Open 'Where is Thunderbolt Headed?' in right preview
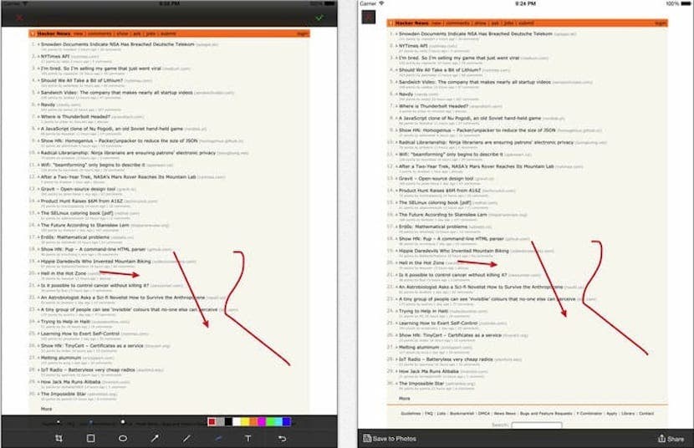Screen dimensions: 694x448 coord(433,106)
